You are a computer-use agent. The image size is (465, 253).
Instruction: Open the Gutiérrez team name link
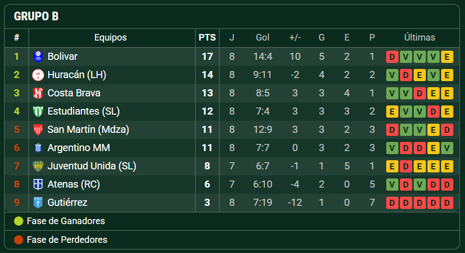point(67,203)
